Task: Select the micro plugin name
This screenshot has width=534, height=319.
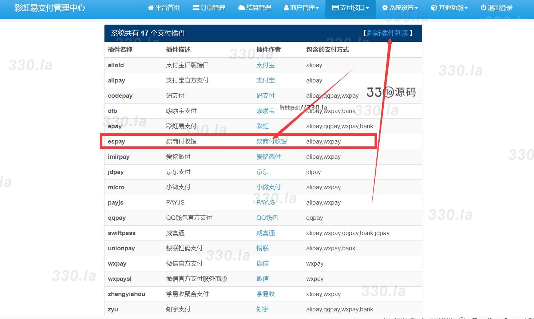Action: [116, 187]
